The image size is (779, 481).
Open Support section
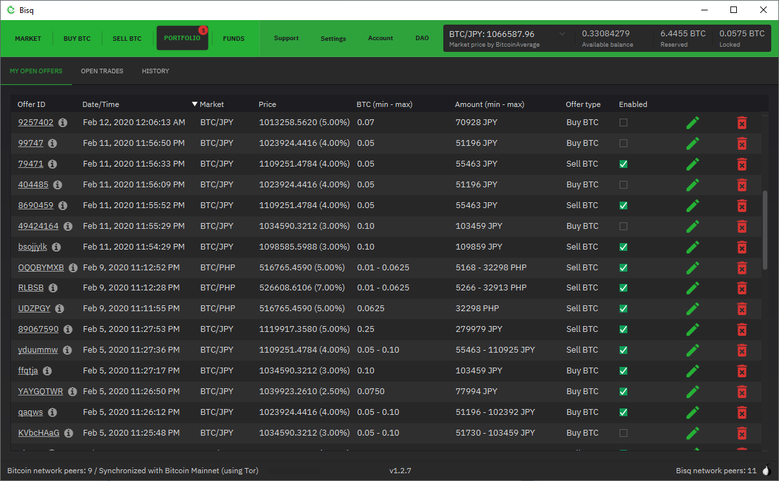286,38
